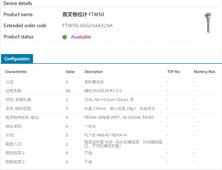Click the Description column header
The width and height of the screenshot is (222, 170).
tap(93, 72)
